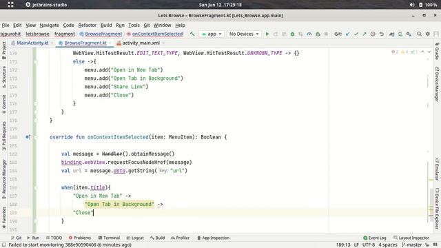This screenshot has height=248, width=441.
Task: Click the Make Project hammer icon
Action: click(192, 34)
